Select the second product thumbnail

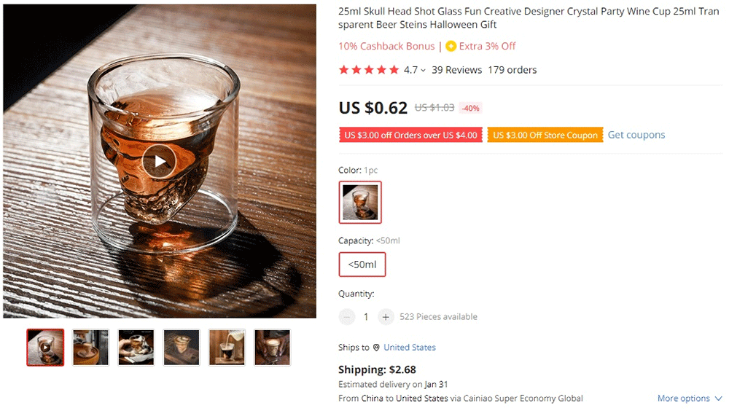pos(90,348)
